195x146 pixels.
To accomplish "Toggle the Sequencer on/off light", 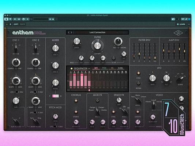I will (x=71, y=69).
